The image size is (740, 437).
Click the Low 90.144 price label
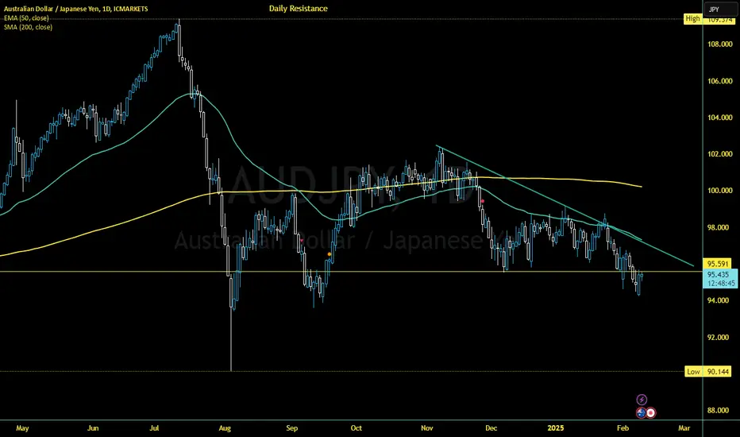click(x=708, y=371)
